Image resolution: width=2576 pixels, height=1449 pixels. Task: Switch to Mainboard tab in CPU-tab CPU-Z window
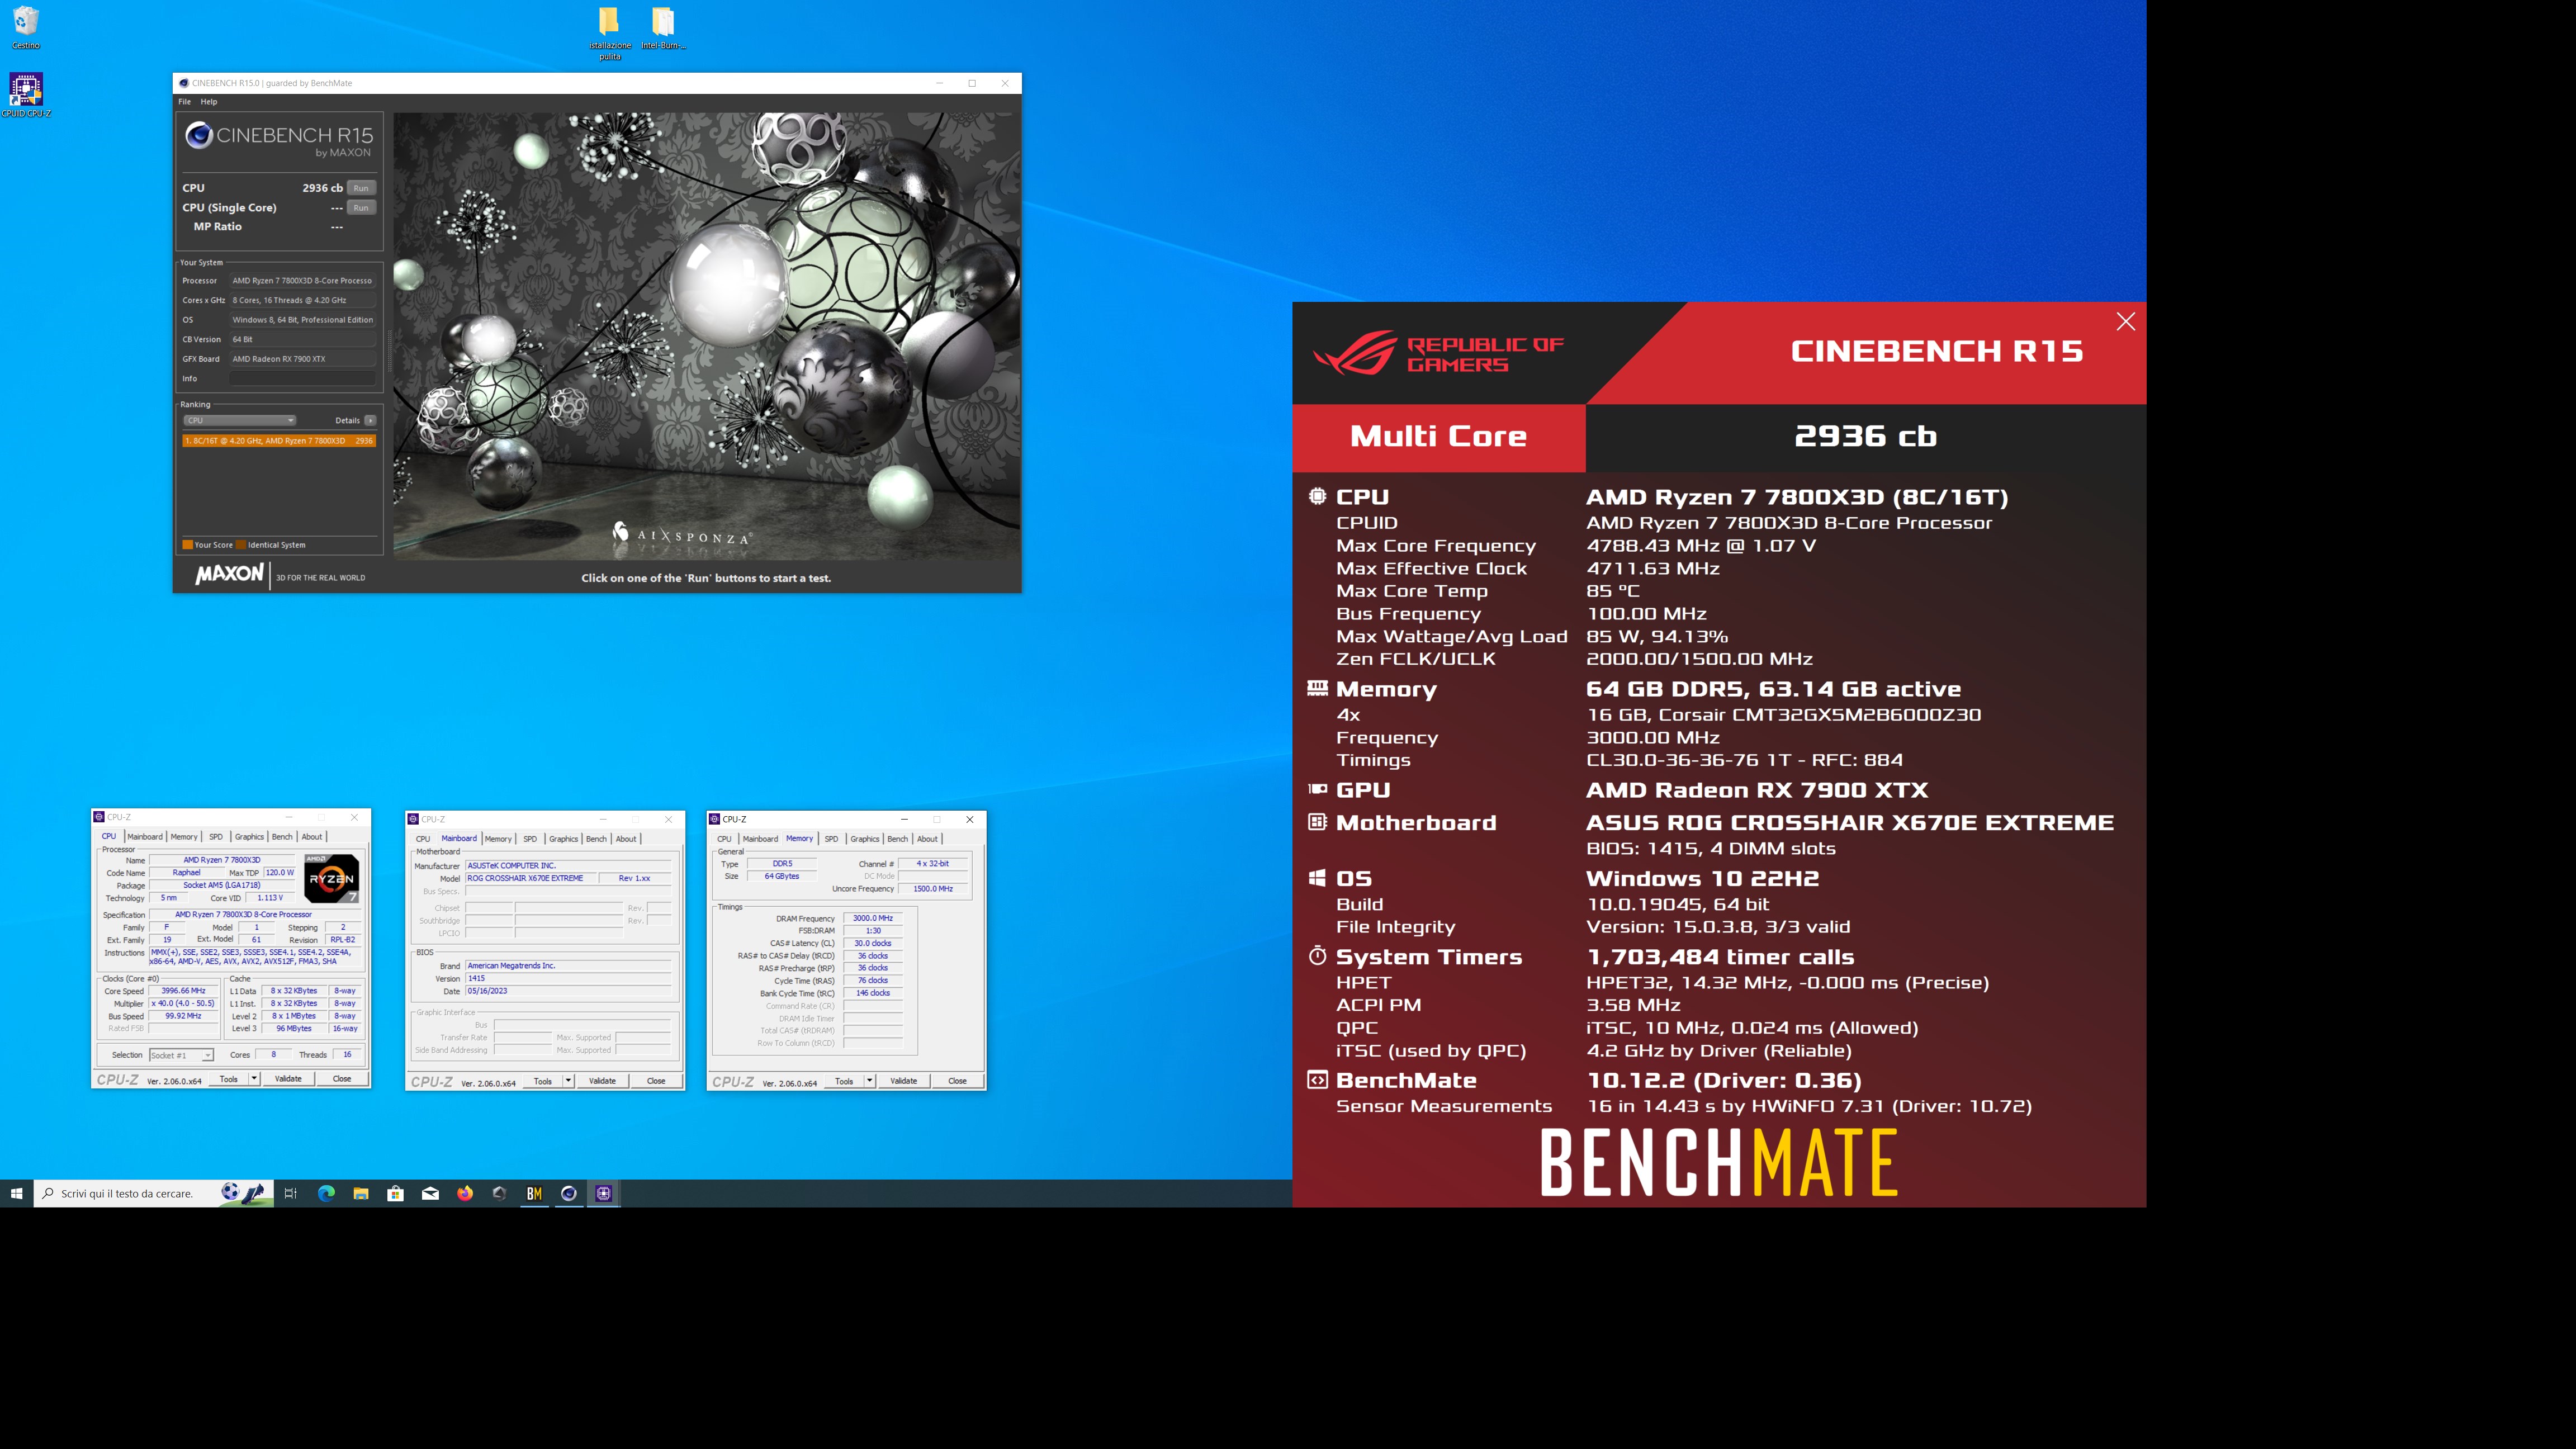[144, 837]
